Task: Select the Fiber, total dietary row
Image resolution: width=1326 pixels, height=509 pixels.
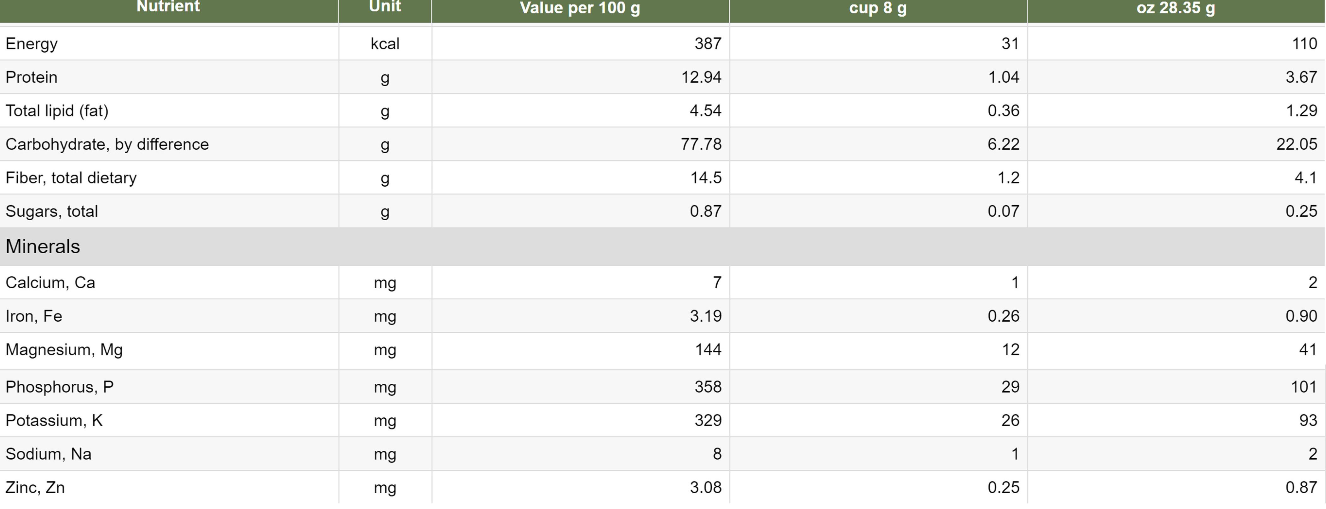Action: pos(663,178)
